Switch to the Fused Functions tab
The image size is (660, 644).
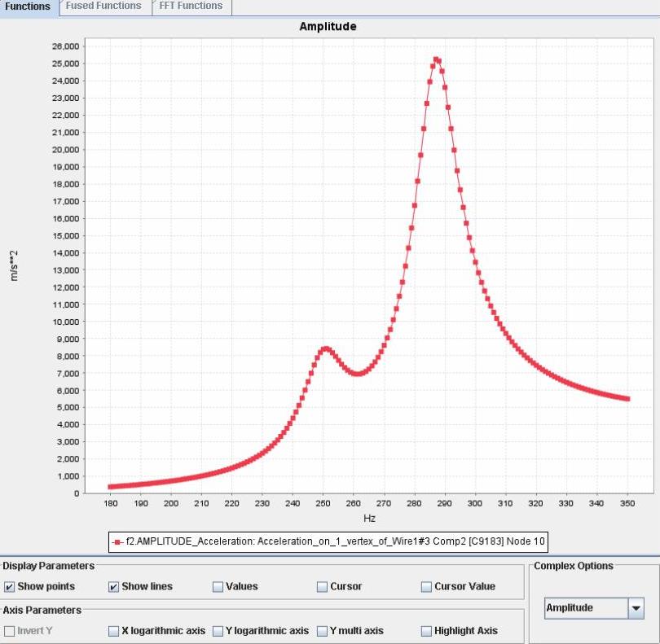(103, 7)
